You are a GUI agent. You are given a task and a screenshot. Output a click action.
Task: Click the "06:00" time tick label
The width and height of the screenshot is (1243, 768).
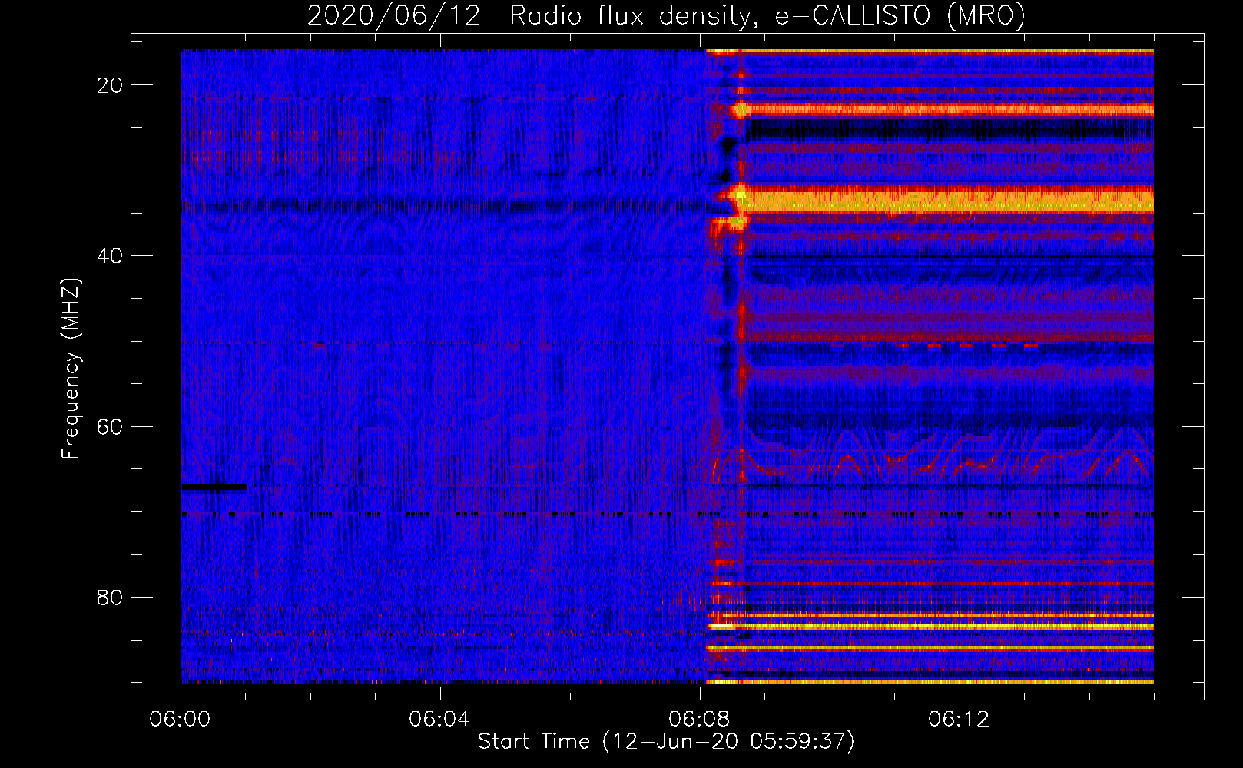(180, 720)
